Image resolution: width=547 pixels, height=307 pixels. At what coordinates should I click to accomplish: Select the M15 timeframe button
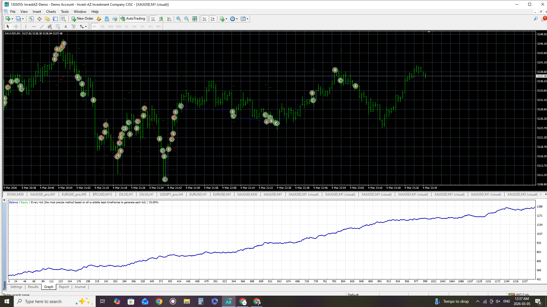pos(110,26)
